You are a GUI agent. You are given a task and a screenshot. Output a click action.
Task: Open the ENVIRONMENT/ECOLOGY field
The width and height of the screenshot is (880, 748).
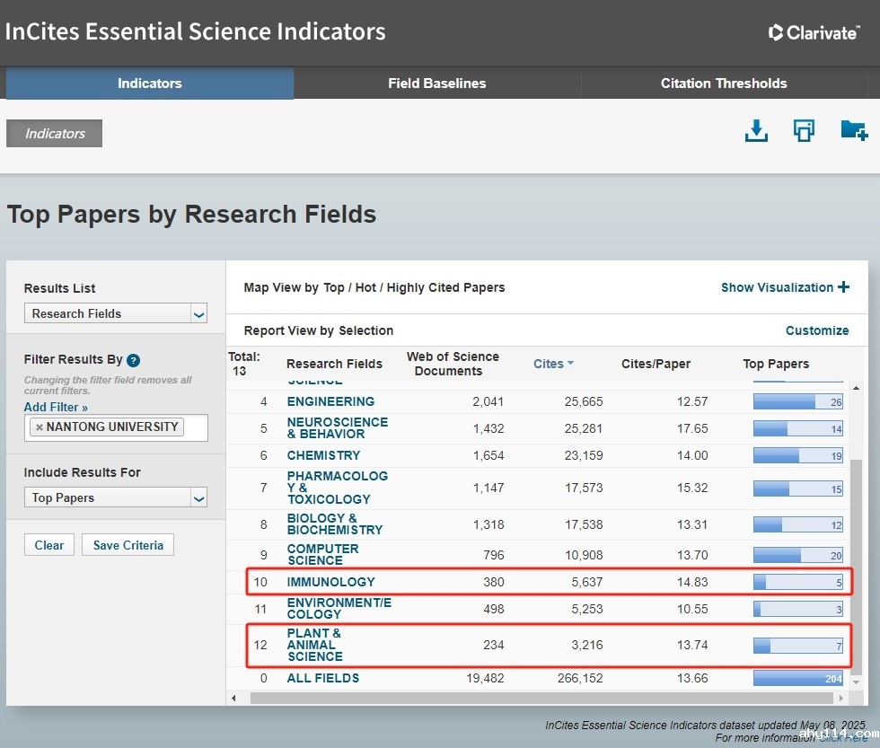(x=339, y=609)
